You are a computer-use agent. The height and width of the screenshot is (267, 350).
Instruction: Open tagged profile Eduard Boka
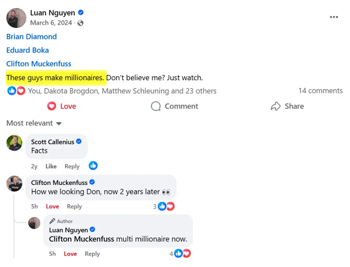(x=28, y=50)
